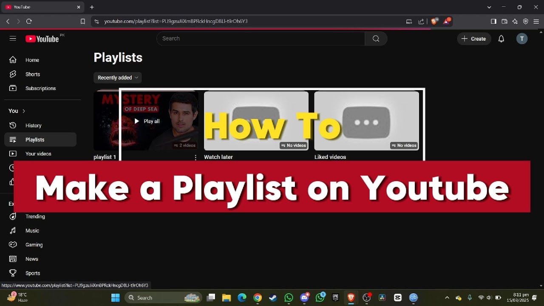Viewport: 544px width, 306px height.
Task: Open the Brave Wallet icon
Action: click(x=504, y=21)
